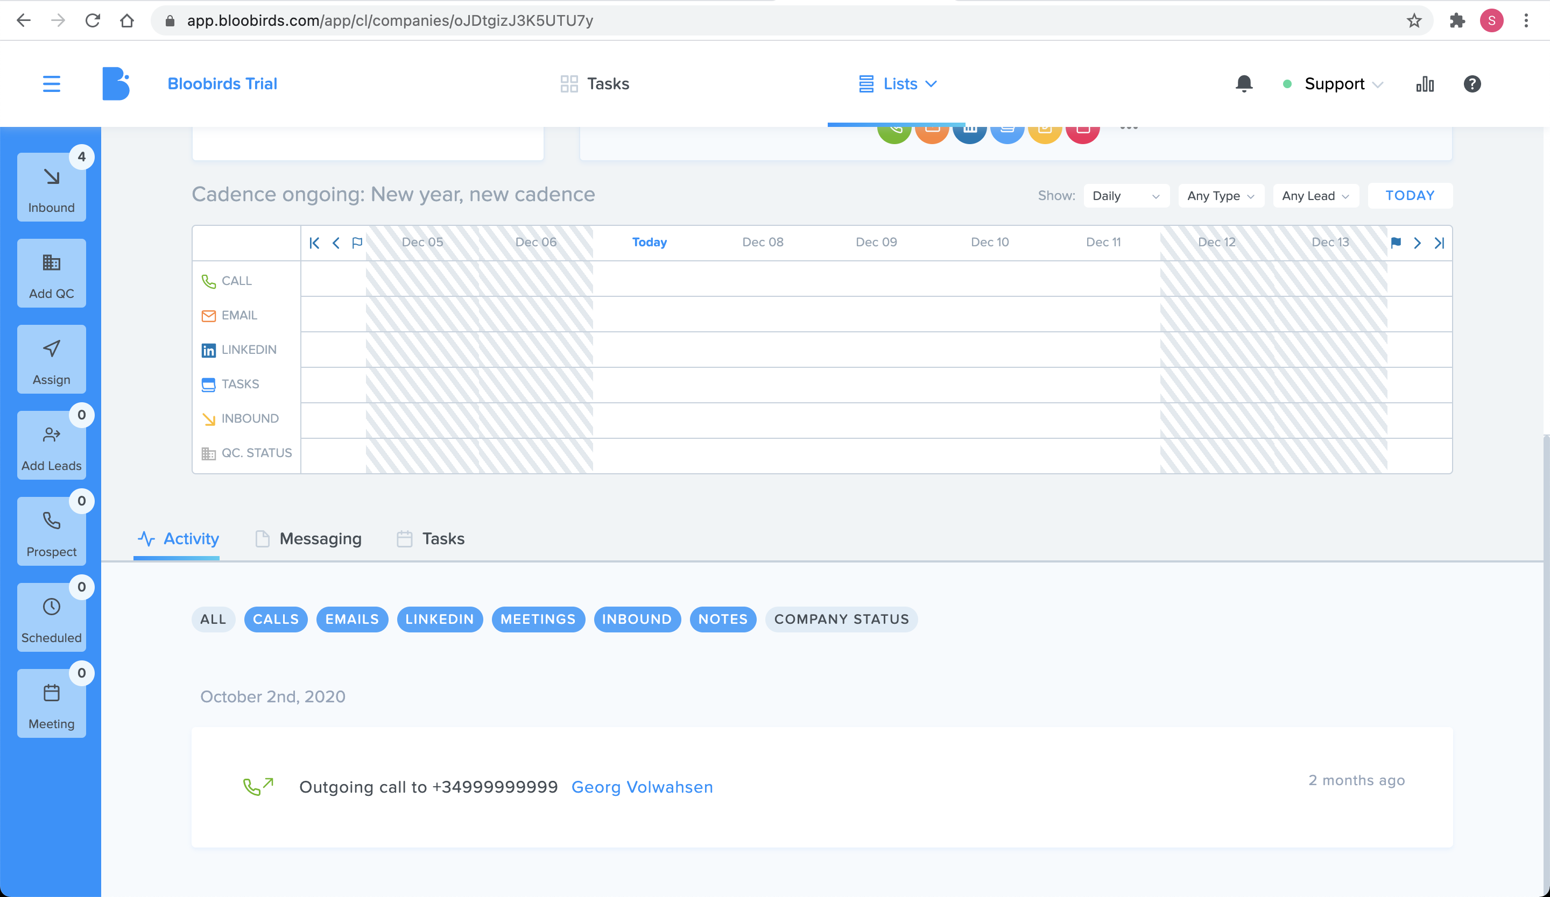Viewport: 1550px width, 897px height.
Task: Click the QC. STATUS row icon
Action: (x=208, y=453)
